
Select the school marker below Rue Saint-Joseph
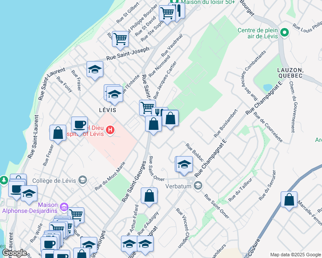95,70
